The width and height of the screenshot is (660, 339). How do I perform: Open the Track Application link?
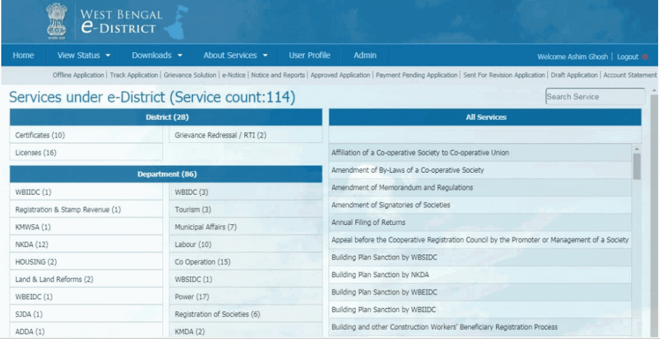click(x=134, y=75)
